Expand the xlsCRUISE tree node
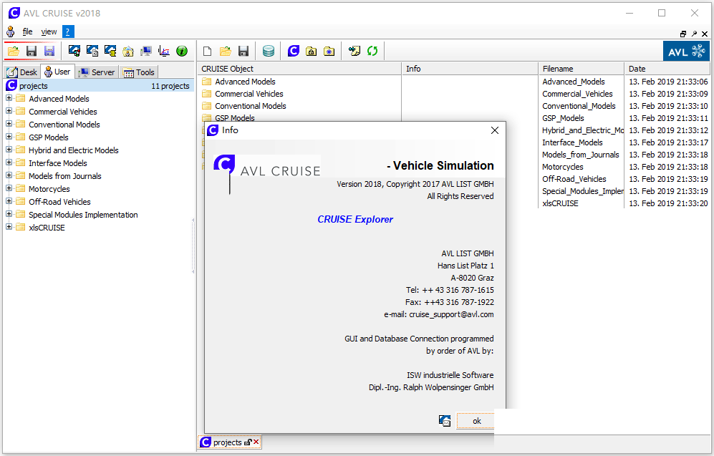 click(9, 227)
